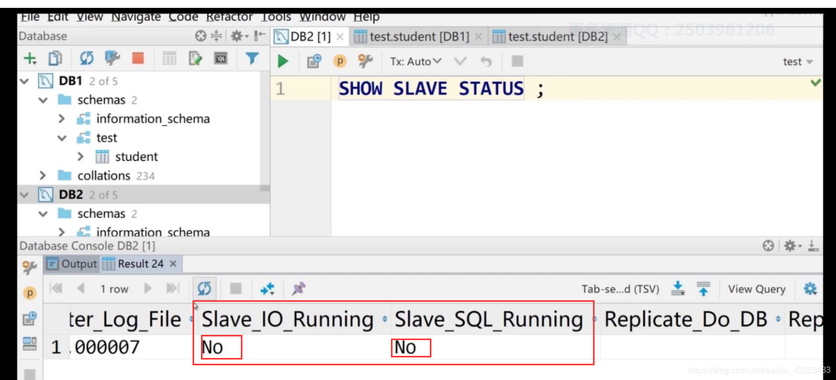Viewport: 836px width, 380px height.
Task: Go to first result page
Action: pos(56,288)
